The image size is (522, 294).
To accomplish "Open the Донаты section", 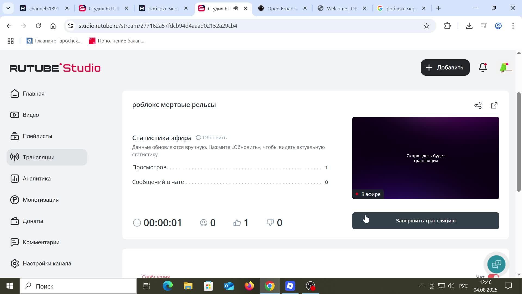I will pos(33,221).
